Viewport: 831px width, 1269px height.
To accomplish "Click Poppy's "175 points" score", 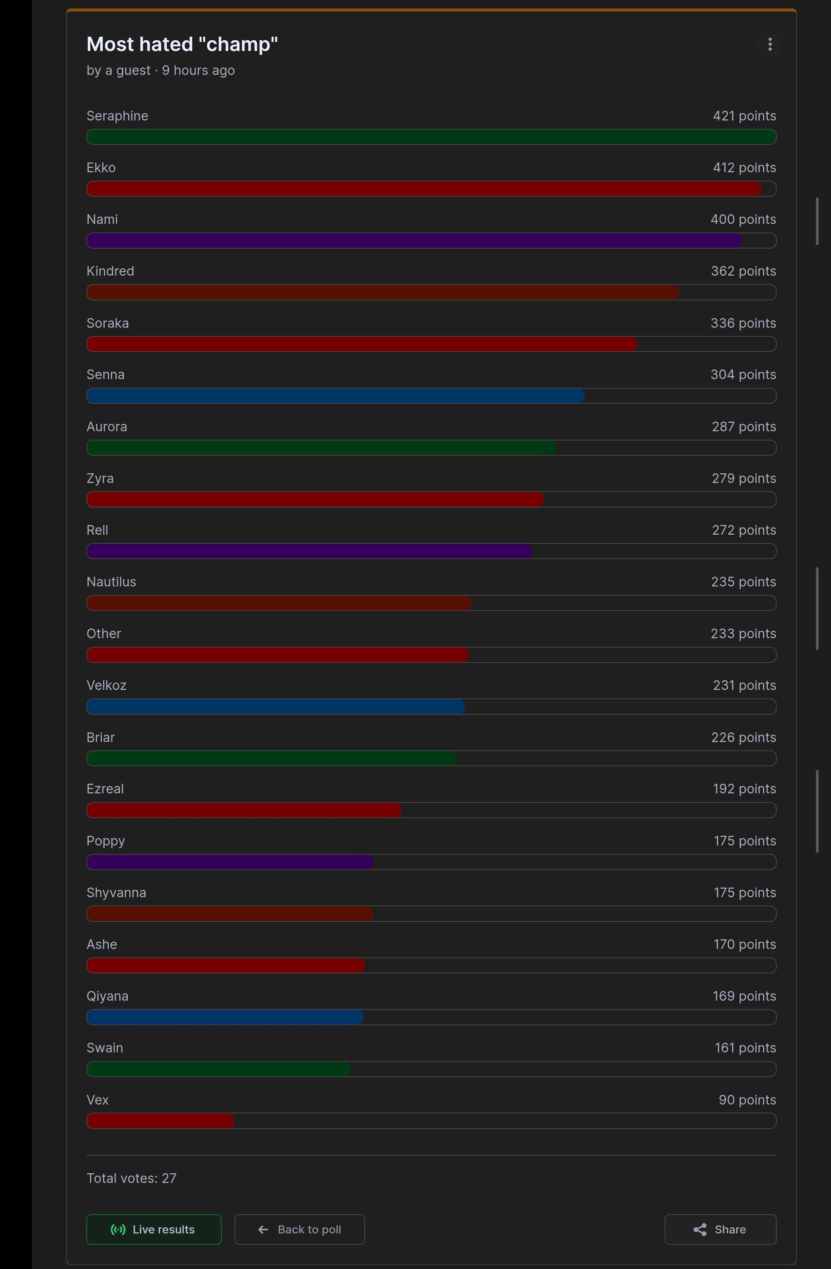I will click(745, 841).
